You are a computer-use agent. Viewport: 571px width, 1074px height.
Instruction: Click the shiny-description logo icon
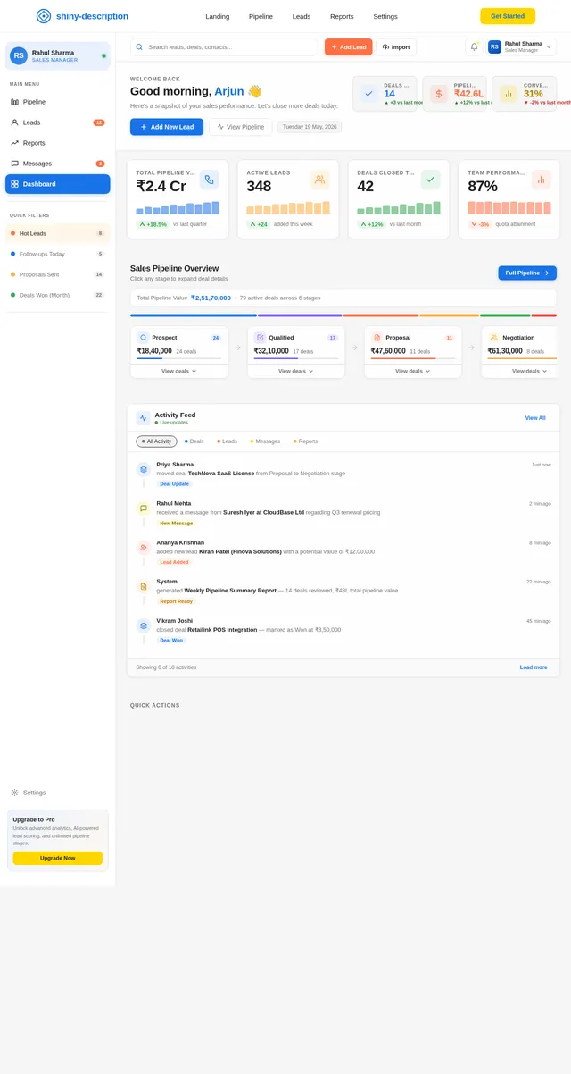[44, 16]
